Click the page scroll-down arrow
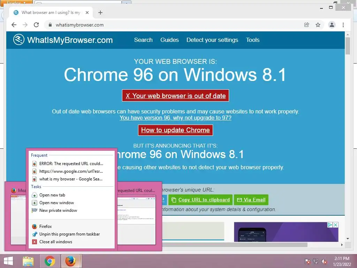357x268 pixels. click(348, 239)
